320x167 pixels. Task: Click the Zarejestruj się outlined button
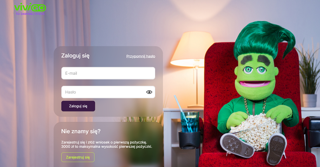pyautogui.click(x=78, y=157)
